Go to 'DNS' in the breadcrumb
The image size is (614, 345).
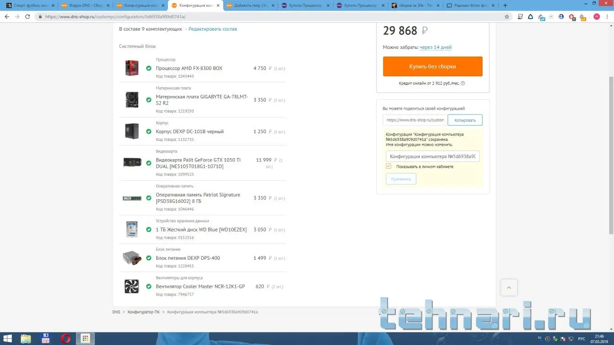click(x=116, y=312)
